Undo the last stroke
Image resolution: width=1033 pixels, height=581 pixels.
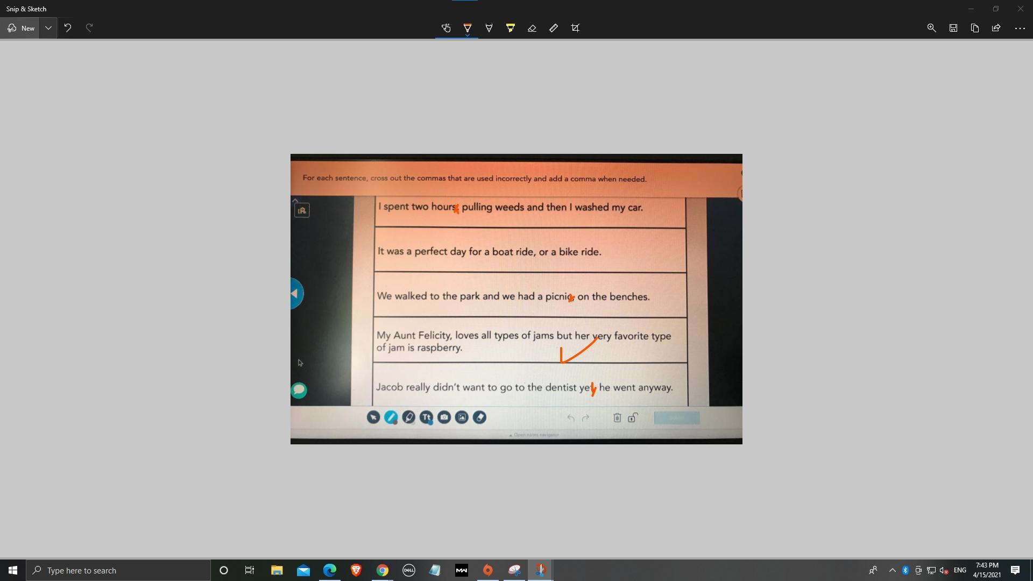tap(68, 28)
